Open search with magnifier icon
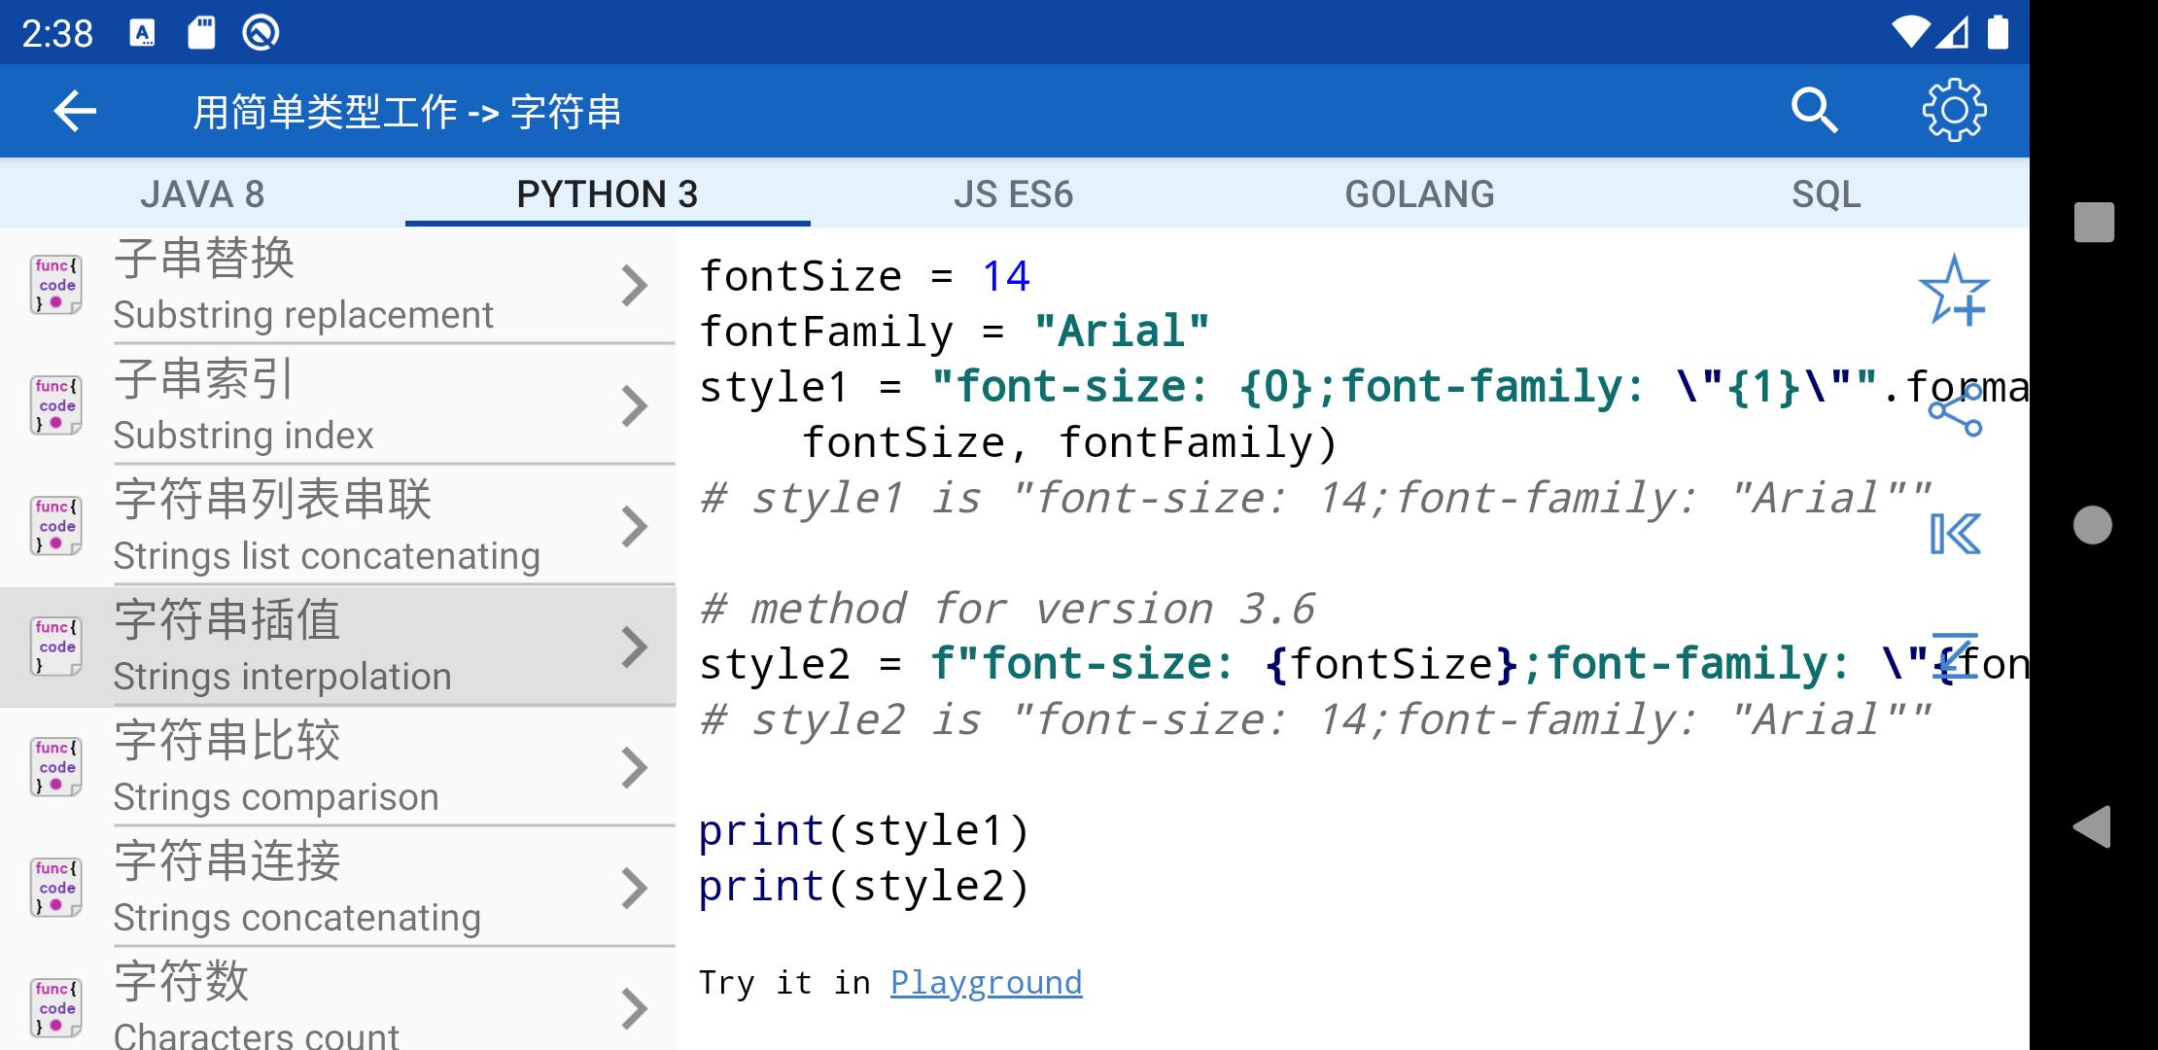The height and width of the screenshot is (1050, 2158). click(x=1813, y=111)
